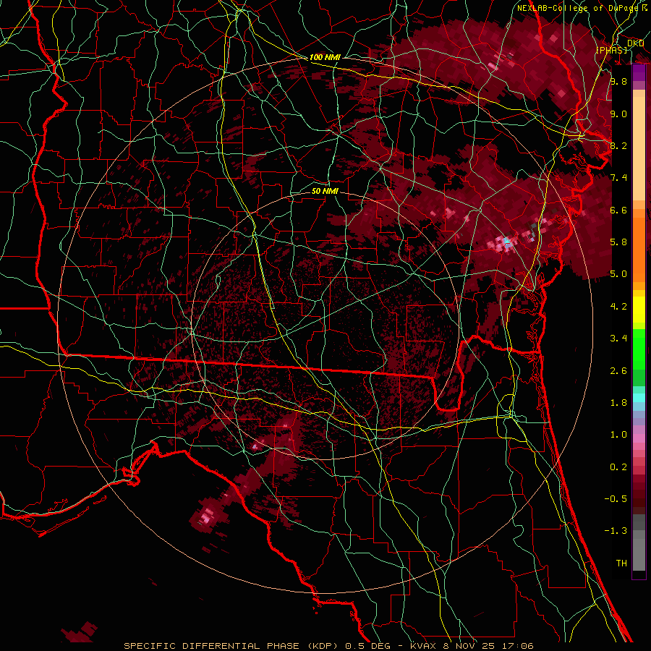This screenshot has height=651, width=651.
Task: Click the 5.0 value on the color scale
Action: click(618, 274)
